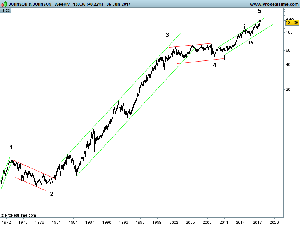300x225 pixels.
Task: Click the 2002 label on the time axis
Action: click(x=174, y=222)
